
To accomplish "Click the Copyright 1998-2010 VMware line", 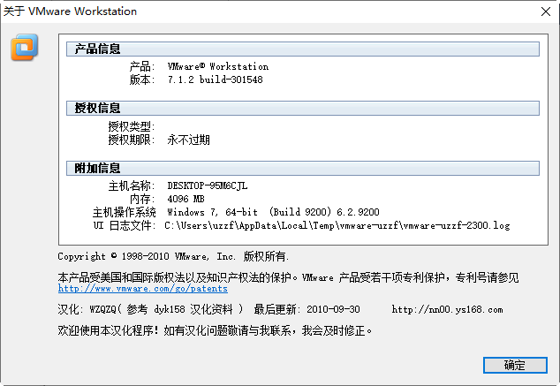I will [173, 256].
